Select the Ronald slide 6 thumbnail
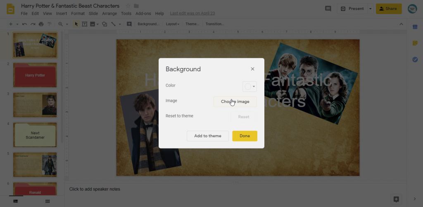This screenshot has height=207, width=423. tap(35, 189)
